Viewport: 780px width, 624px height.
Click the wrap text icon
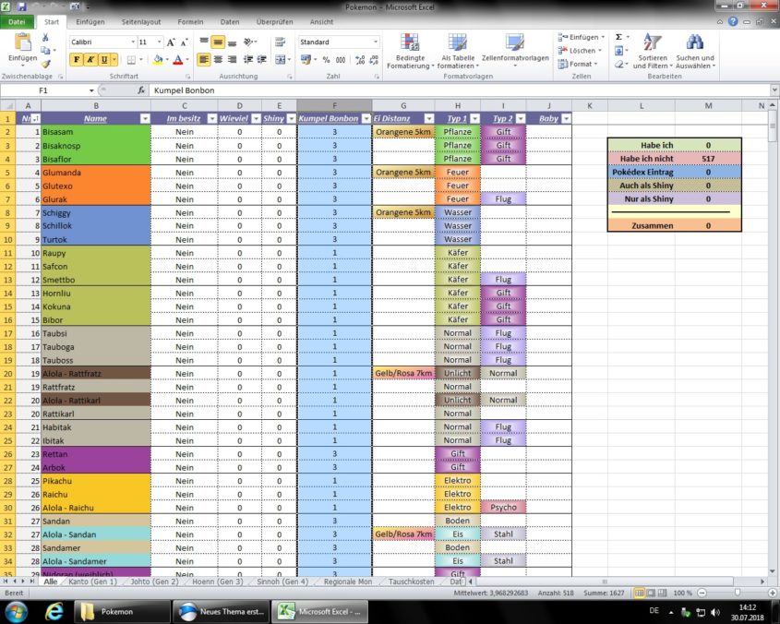click(281, 42)
